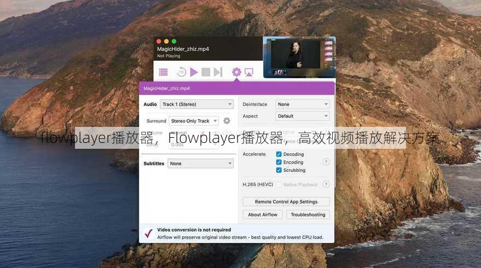
Task: Close the Airflow window with red button
Action: click(159, 42)
